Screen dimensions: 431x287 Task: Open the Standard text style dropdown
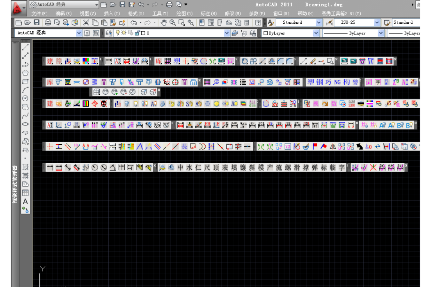coord(319,23)
